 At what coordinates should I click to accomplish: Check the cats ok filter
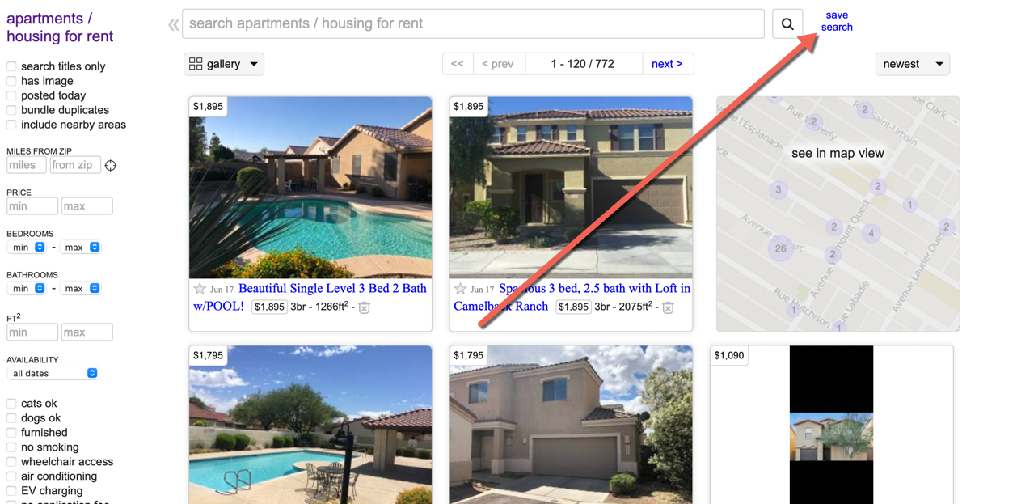pos(11,404)
